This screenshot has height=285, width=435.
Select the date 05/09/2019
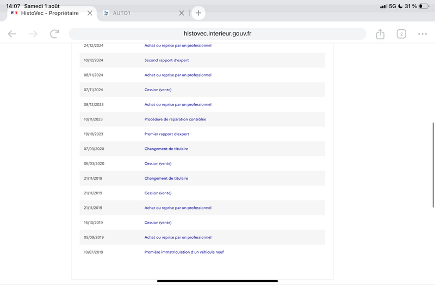tap(94, 237)
